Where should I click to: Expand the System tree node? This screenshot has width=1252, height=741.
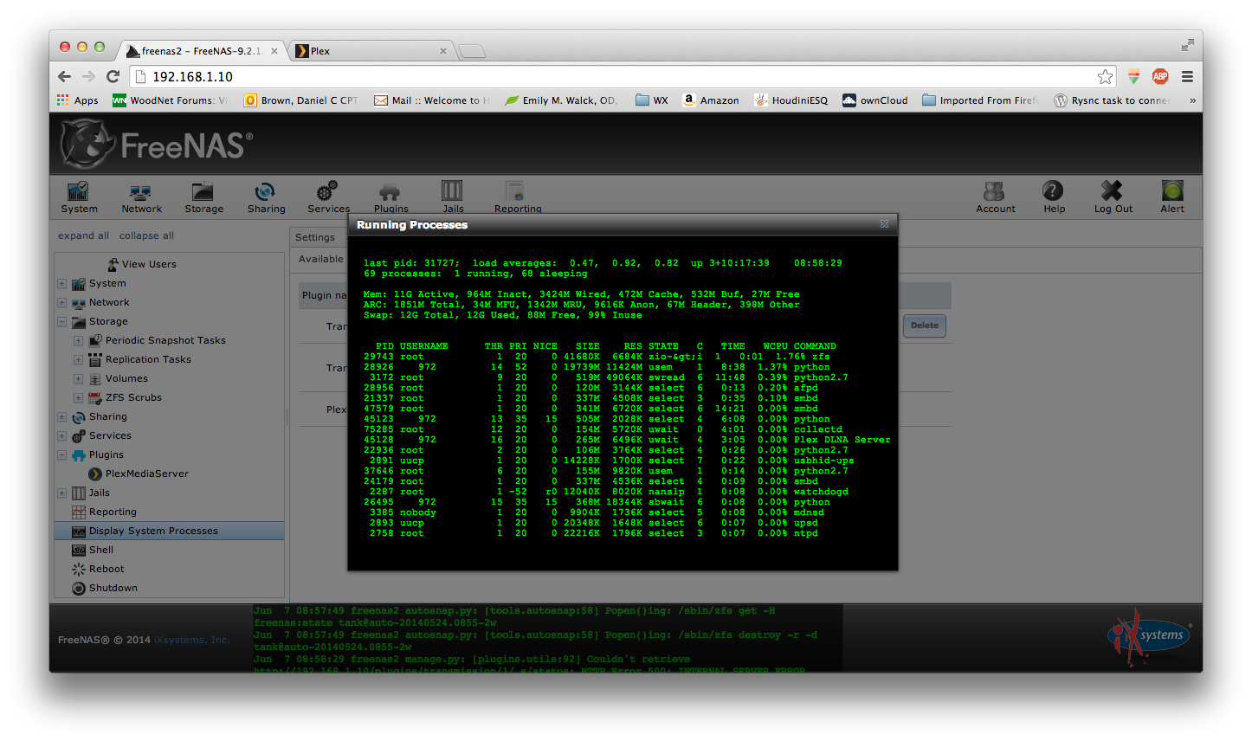[62, 284]
